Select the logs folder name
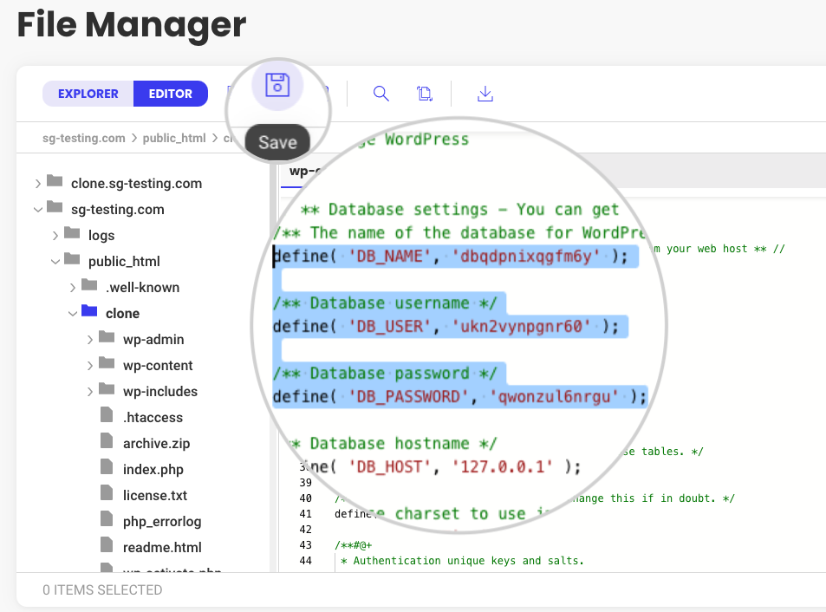Image resolution: width=826 pixels, height=612 pixels. click(x=101, y=236)
